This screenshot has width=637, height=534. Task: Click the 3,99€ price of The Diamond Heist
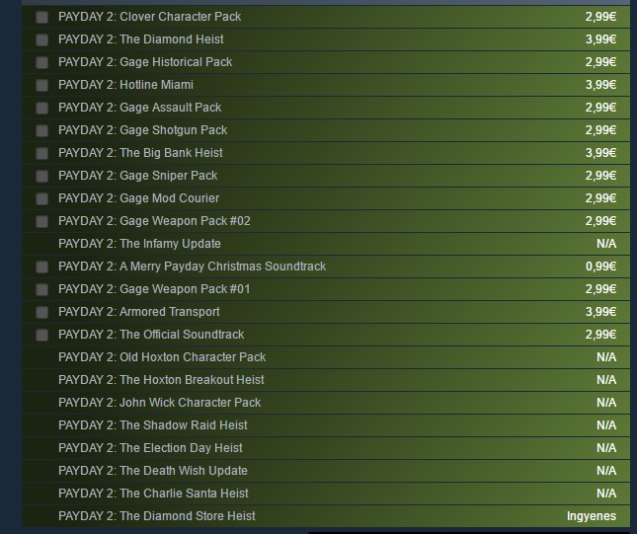pyautogui.click(x=600, y=39)
